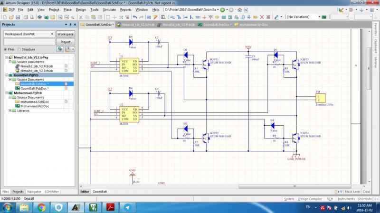Click the Design Compiler status button

[310, 199]
